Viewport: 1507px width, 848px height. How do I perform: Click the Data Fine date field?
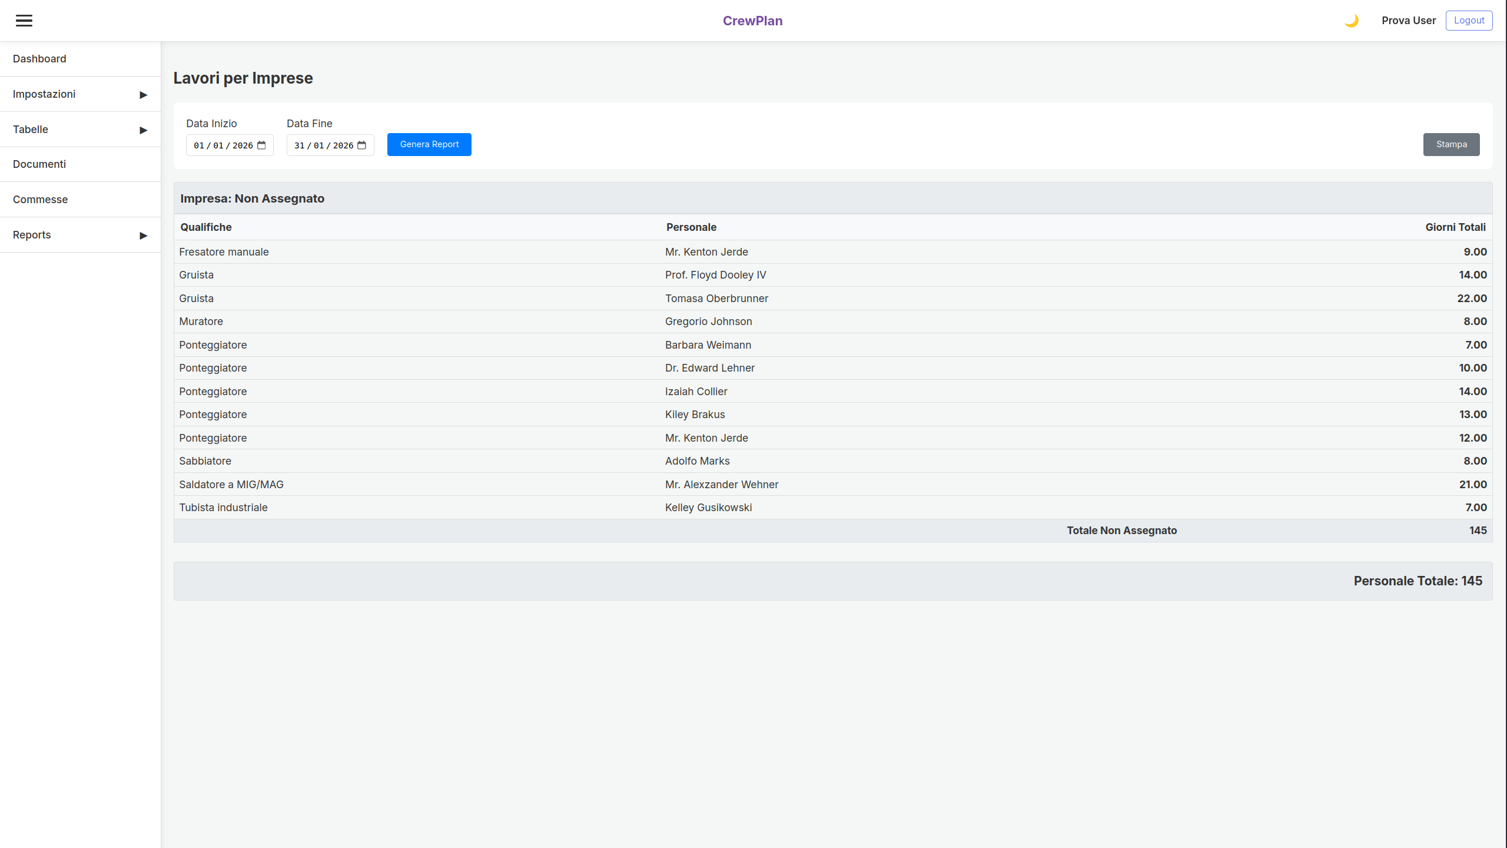click(x=324, y=145)
